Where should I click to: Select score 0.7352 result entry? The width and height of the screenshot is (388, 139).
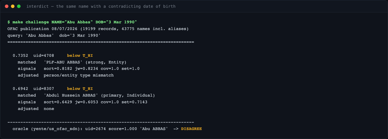point(20,55)
